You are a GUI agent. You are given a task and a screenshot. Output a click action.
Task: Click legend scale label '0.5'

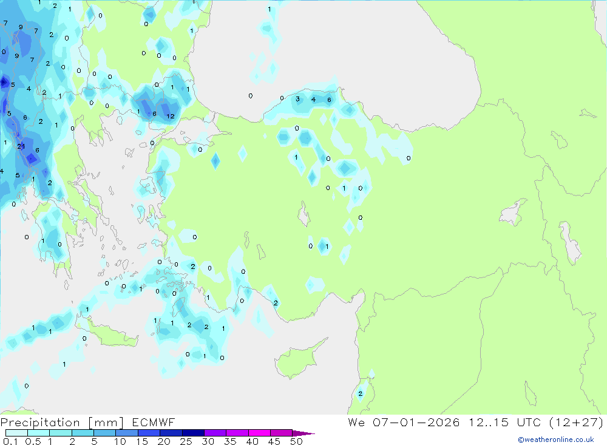[x=33, y=441]
